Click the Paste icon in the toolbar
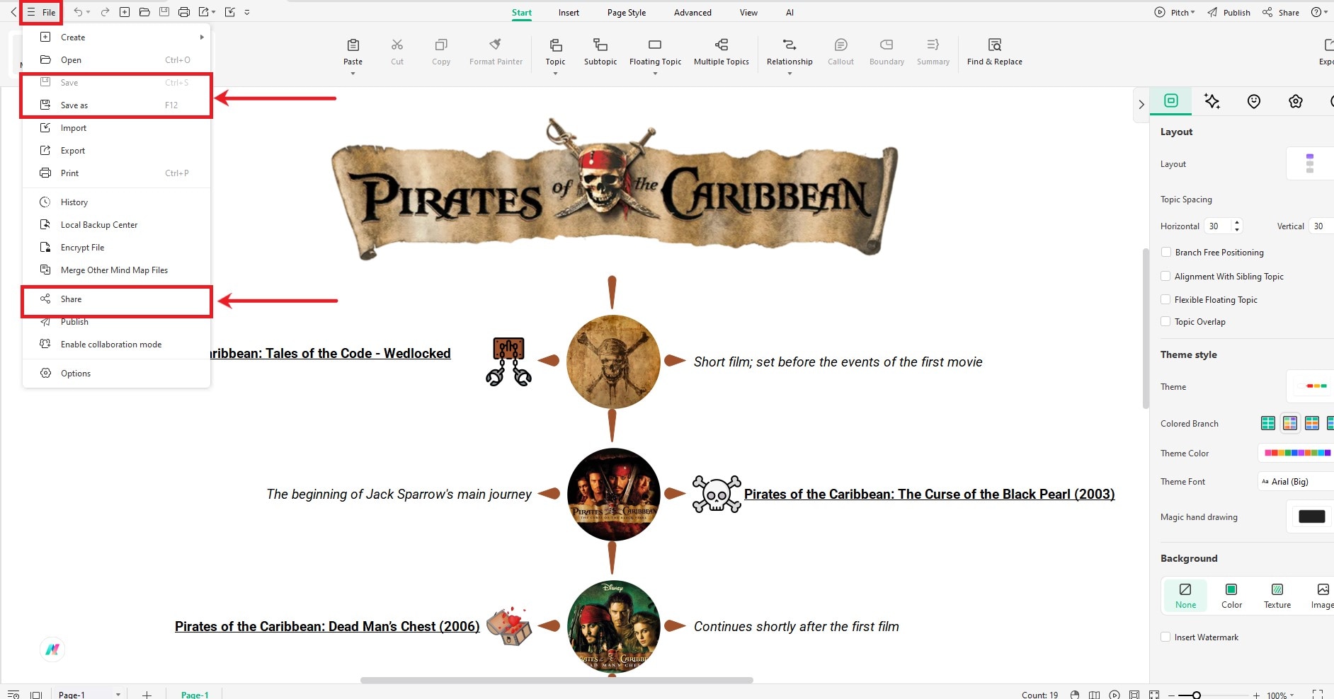This screenshot has width=1334, height=699. pyautogui.click(x=353, y=45)
